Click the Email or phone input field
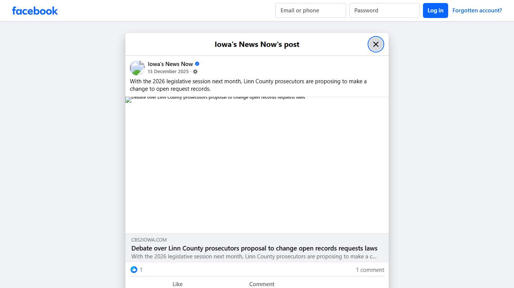 [x=310, y=10]
